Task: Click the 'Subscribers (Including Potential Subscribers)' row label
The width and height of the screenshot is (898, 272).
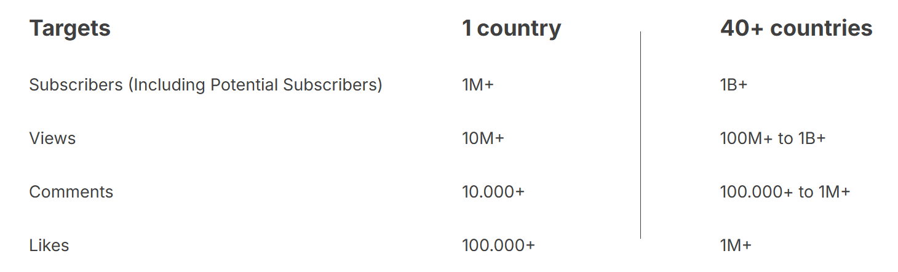Action: 205,84
